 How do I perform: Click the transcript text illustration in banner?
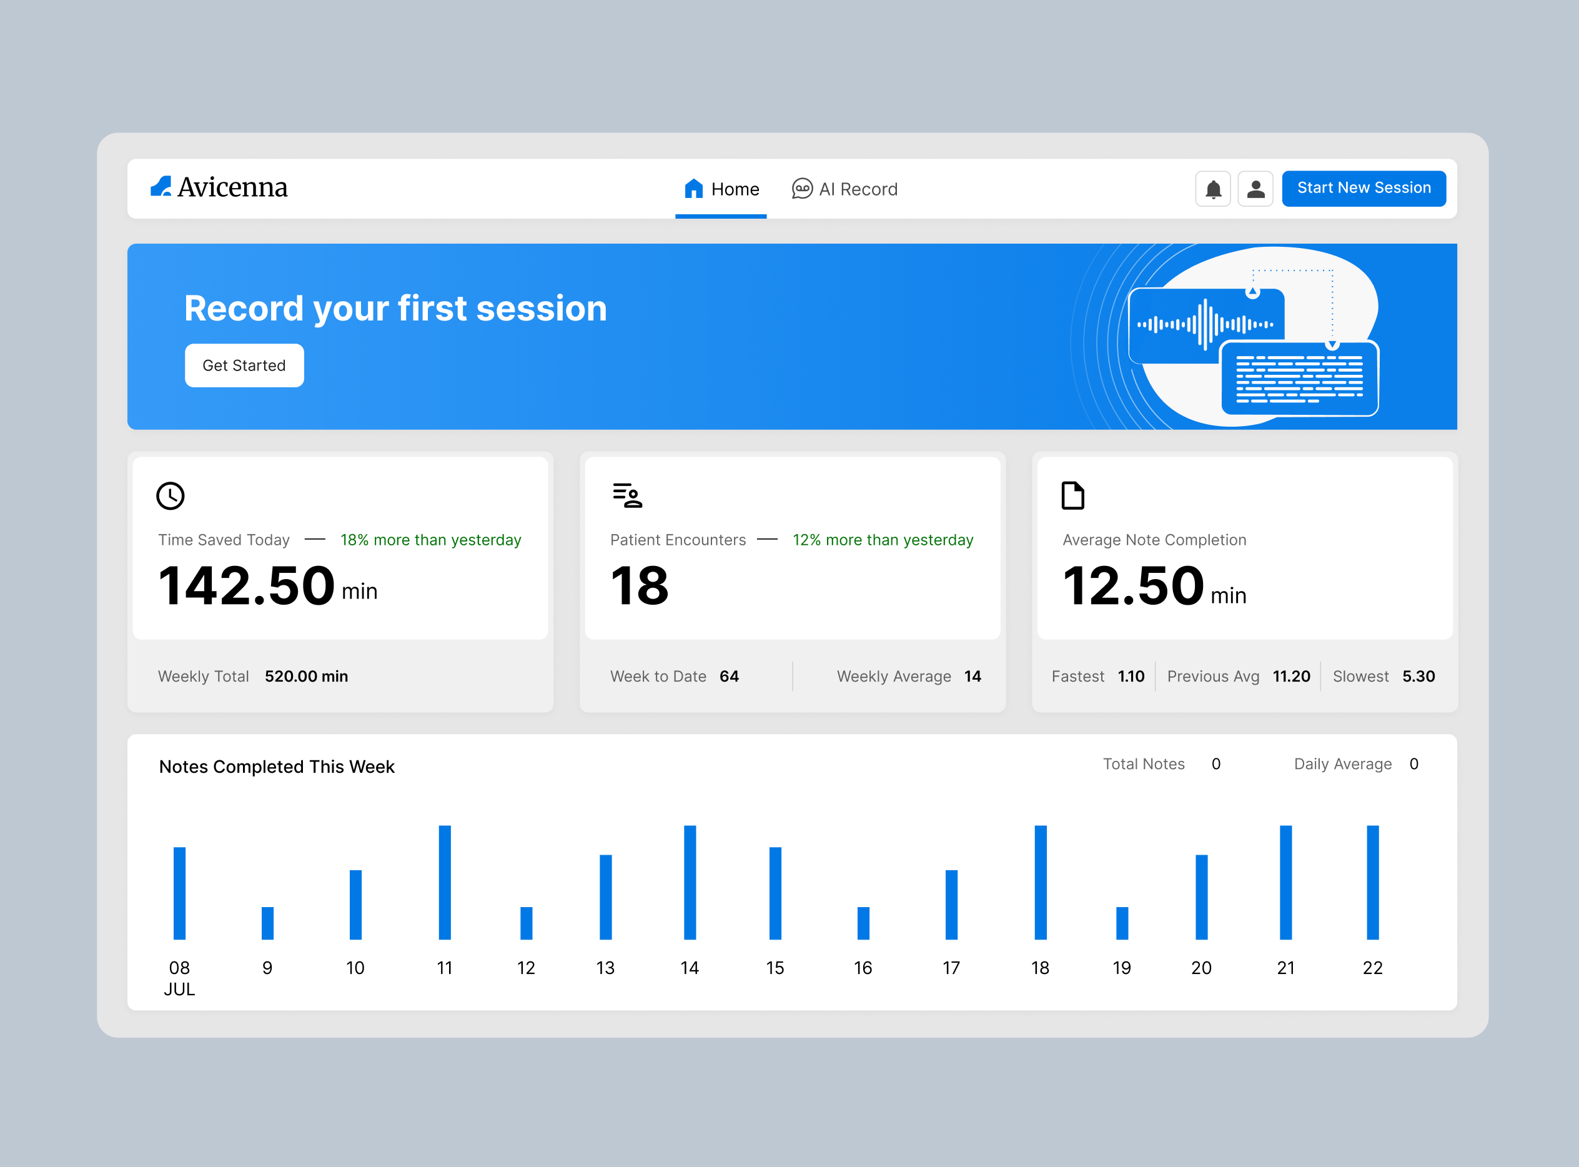pos(1299,379)
